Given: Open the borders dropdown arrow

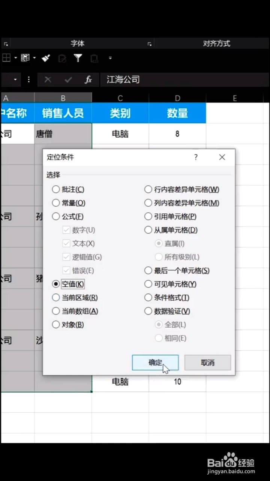Looking at the screenshot, I should click(16, 58).
